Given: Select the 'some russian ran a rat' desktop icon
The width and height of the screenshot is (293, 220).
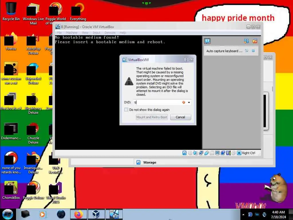Looking at the screenshot, I should pos(11,73).
